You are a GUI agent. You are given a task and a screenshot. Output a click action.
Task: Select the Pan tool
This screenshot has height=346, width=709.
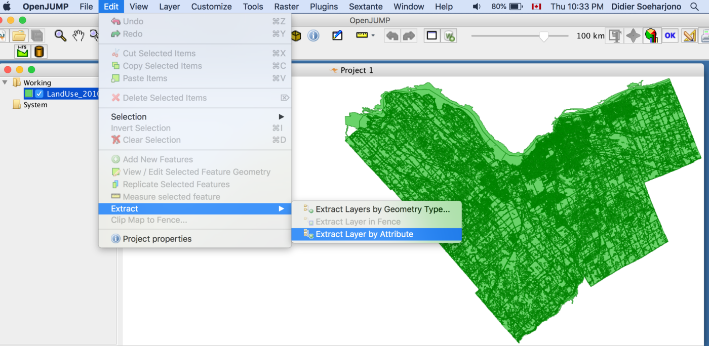coord(78,35)
